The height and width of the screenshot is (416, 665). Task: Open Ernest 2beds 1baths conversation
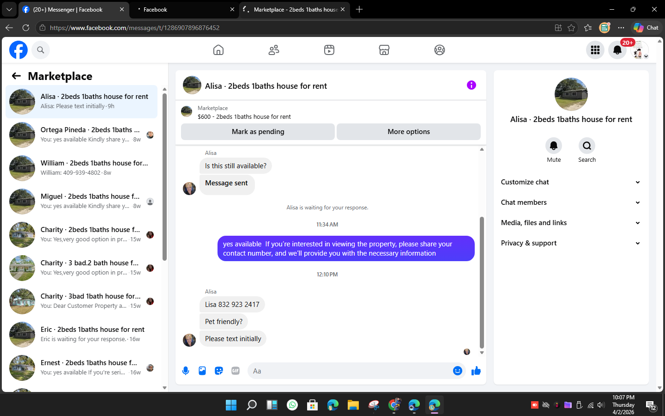[x=81, y=368]
